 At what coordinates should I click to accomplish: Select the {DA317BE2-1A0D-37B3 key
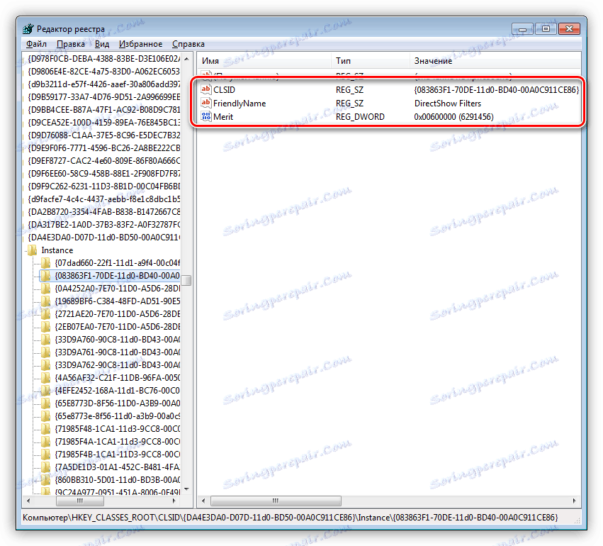pos(103,224)
